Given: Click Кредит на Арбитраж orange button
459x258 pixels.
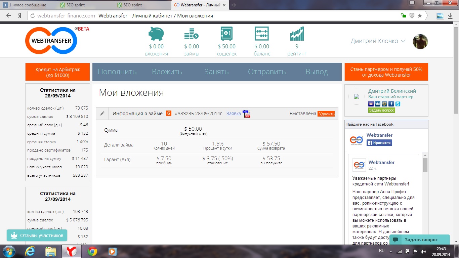Looking at the screenshot, I should point(58,72).
